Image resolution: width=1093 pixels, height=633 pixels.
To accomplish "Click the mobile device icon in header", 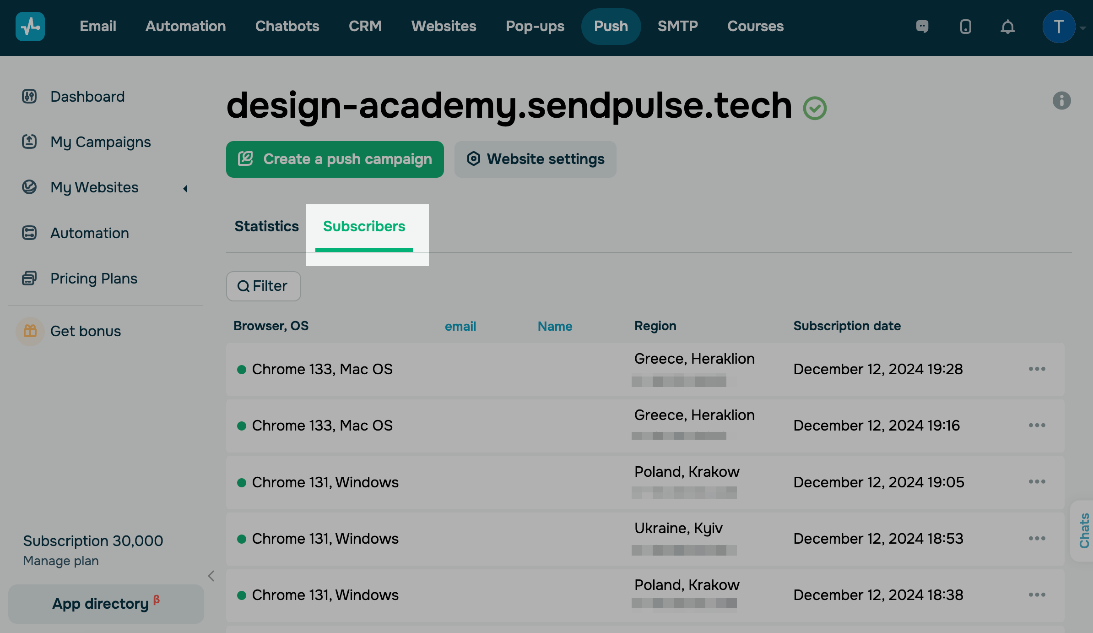I will click(x=965, y=27).
